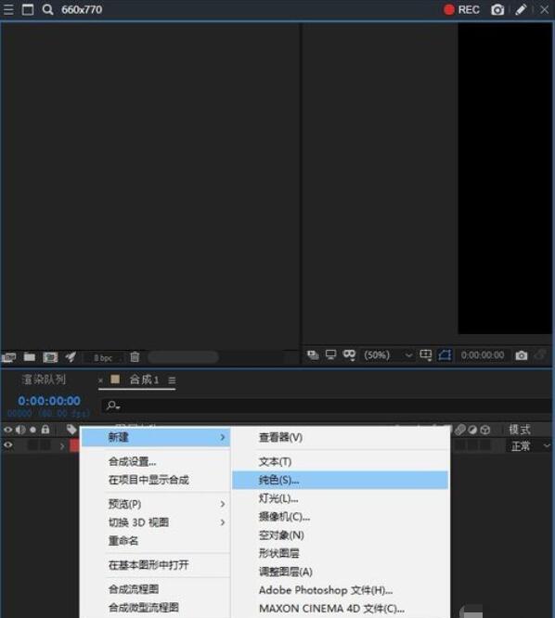
Task: Click the 3D layer cube column header icon
Action: point(485,430)
